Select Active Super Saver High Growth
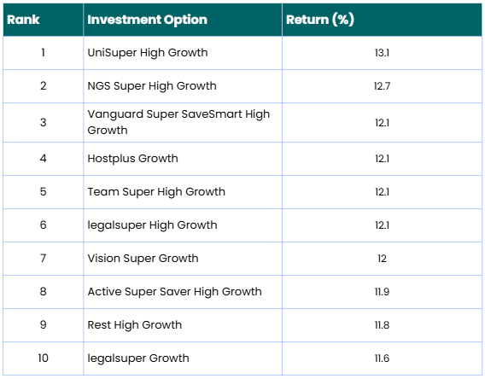 point(174,292)
